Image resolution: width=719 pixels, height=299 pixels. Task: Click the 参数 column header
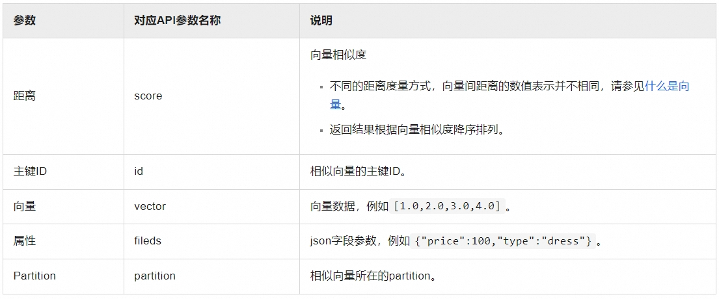[25, 20]
